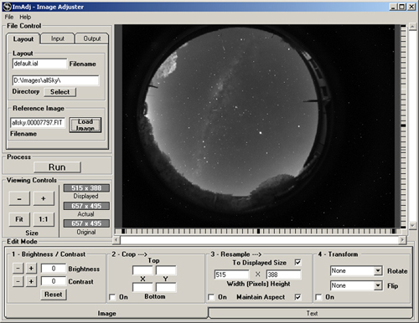Viewport: 419px width, 323px height.
Task: Click the vertical ruler beside the image
Action: coord(403,126)
